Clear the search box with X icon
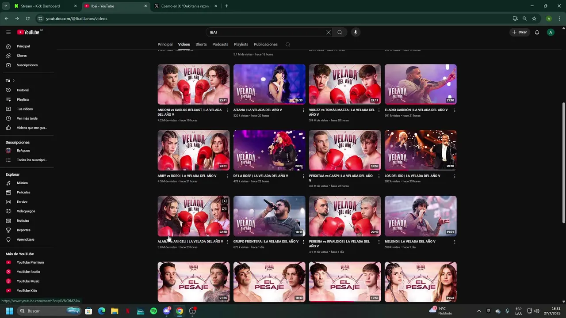566x318 pixels. [x=328, y=32]
